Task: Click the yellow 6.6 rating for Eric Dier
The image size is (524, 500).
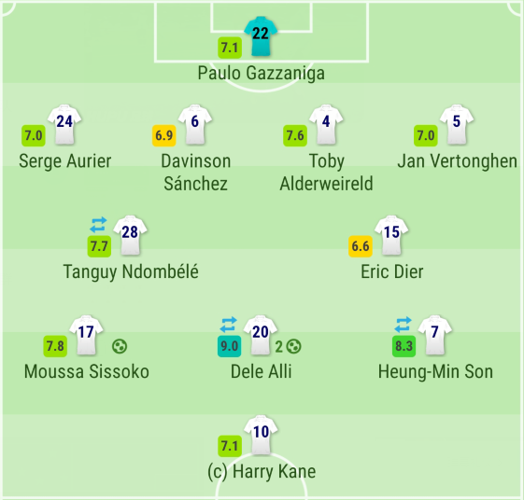Action: [361, 246]
